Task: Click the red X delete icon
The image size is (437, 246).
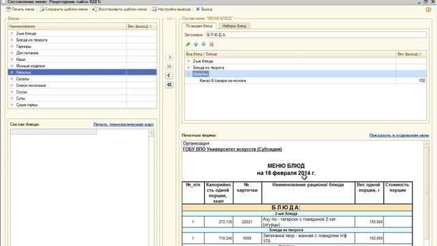Action: [x=212, y=44]
